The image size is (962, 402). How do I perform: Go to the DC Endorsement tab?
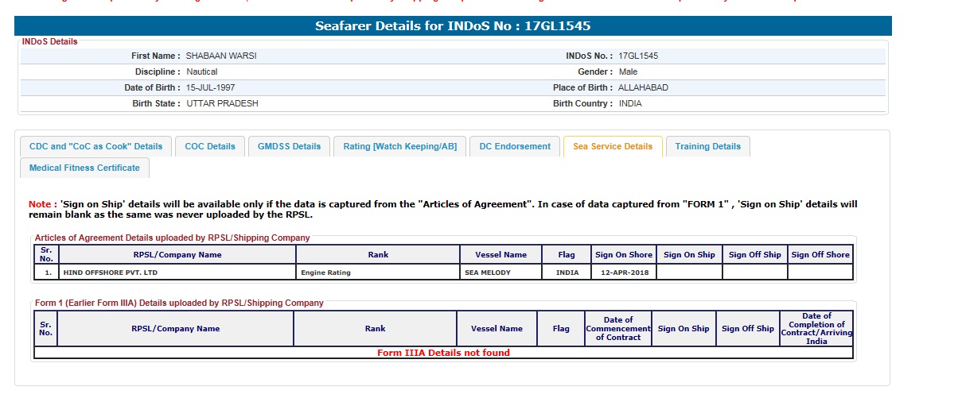[515, 146]
